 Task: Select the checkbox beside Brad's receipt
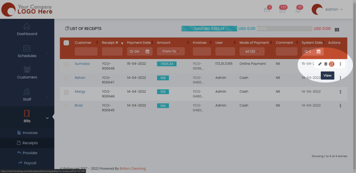point(66,106)
